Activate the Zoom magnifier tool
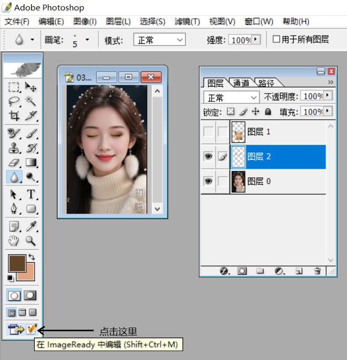The width and height of the screenshot is (347, 360). pos(31,241)
